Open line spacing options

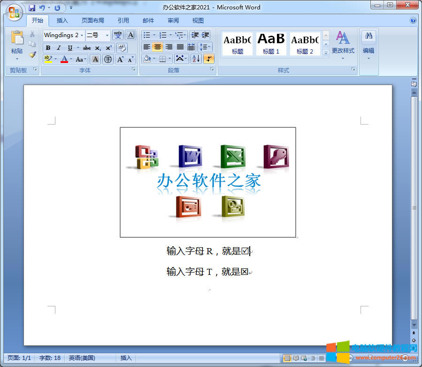point(205,47)
